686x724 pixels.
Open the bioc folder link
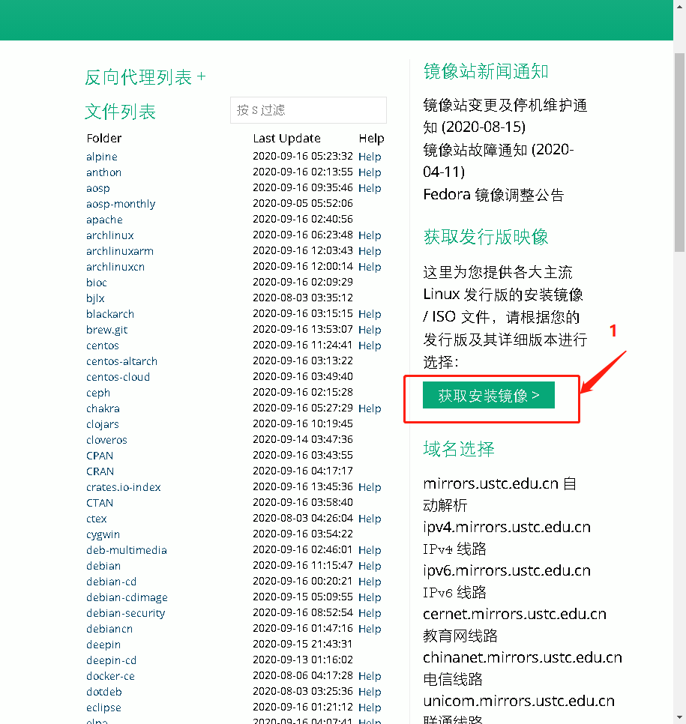[x=97, y=282]
